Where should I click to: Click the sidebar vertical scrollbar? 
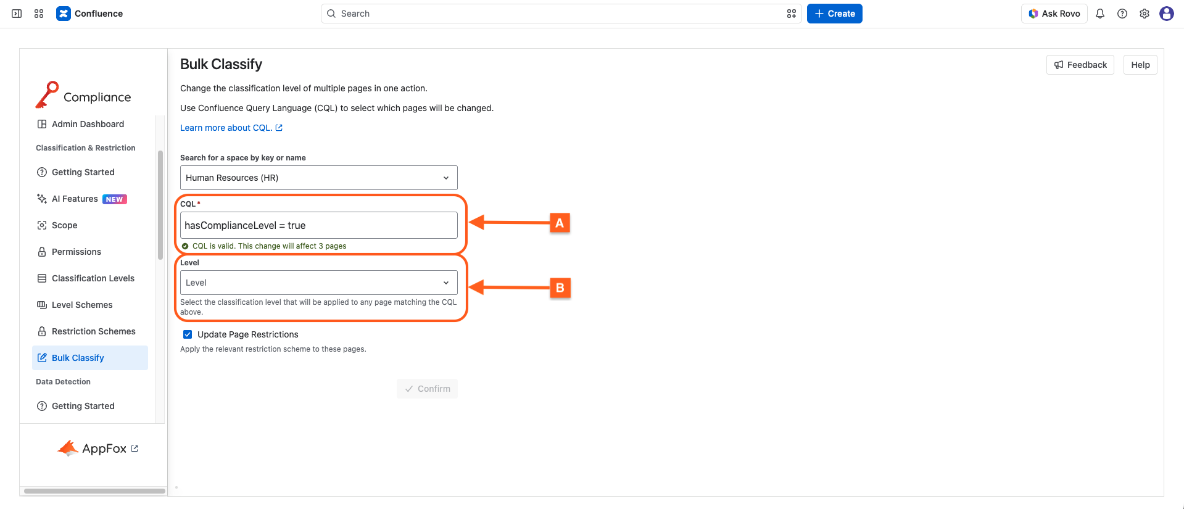(x=160, y=205)
